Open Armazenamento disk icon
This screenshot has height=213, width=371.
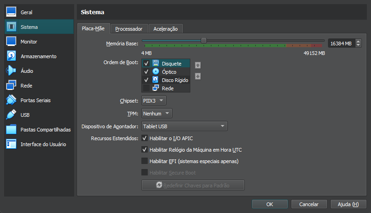(x=11, y=56)
